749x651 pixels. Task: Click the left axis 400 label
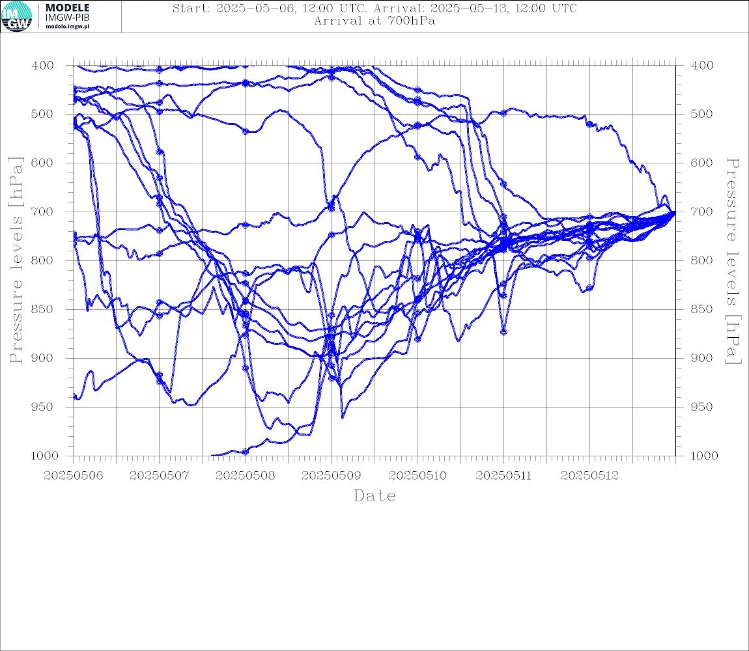42,66
